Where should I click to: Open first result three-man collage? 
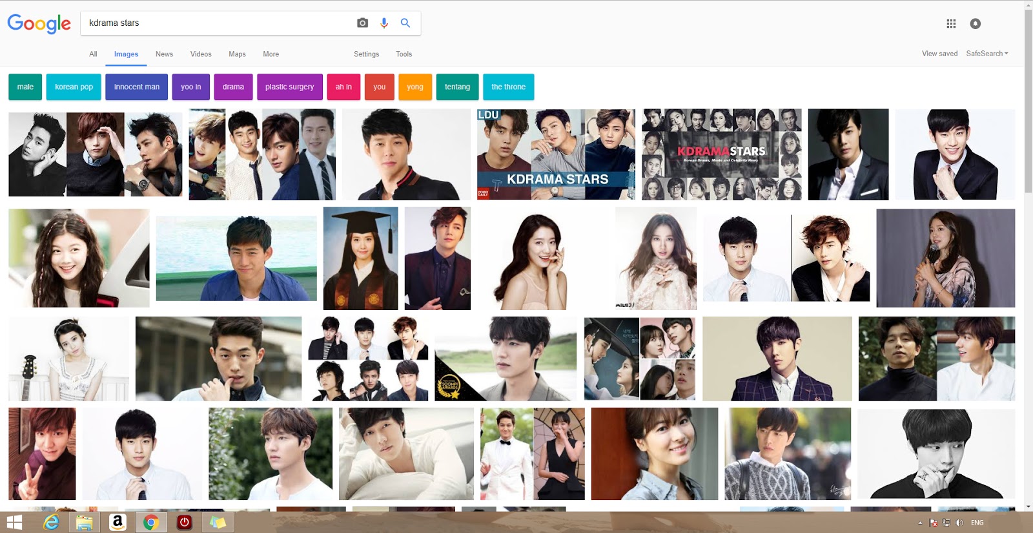point(95,154)
